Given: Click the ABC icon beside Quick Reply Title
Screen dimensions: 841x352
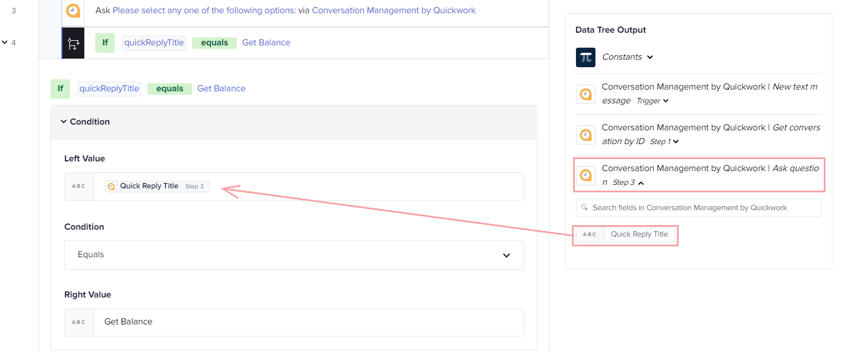Looking at the screenshot, I should coord(590,234).
